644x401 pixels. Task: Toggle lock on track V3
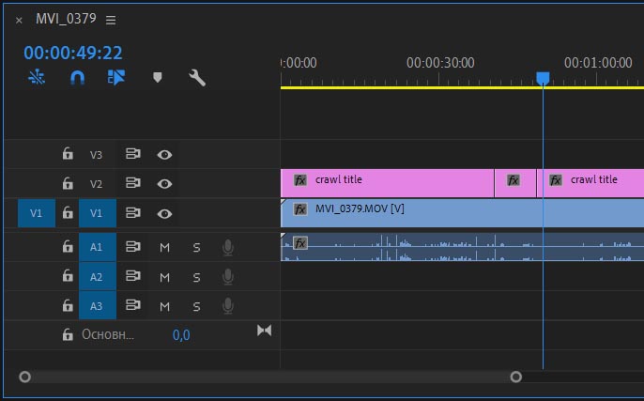pos(68,154)
